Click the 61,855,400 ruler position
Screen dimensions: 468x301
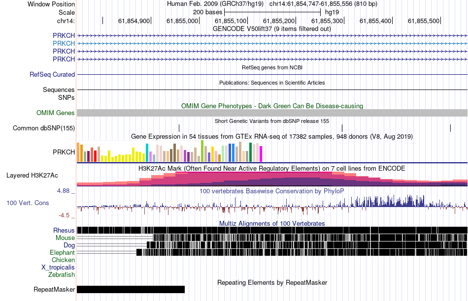click(375, 21)
